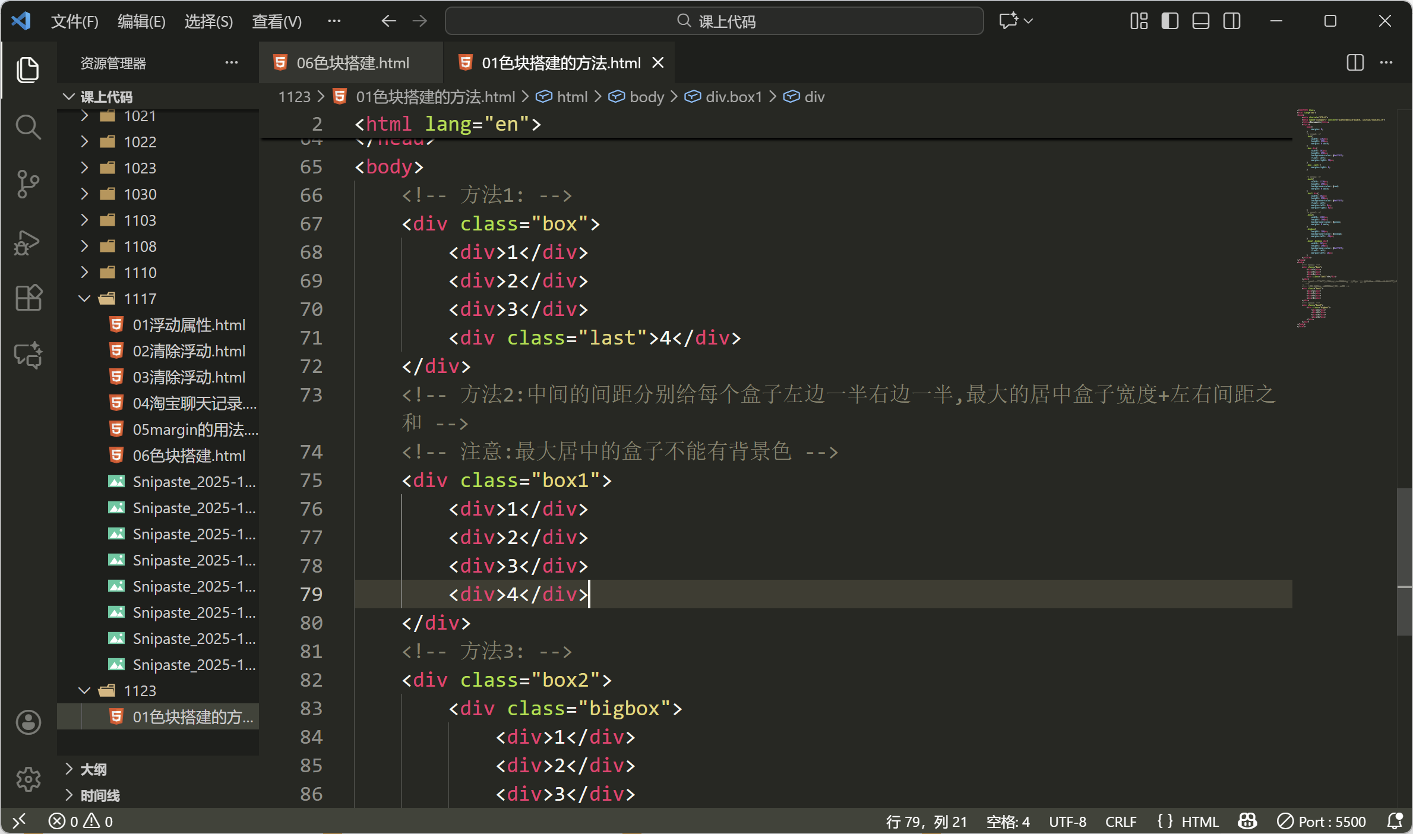
Task: Click the notifications bell in status bar
Action: (1394, 822)
